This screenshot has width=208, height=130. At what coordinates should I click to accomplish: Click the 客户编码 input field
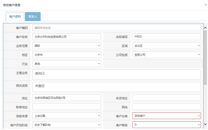click(116, 28)
